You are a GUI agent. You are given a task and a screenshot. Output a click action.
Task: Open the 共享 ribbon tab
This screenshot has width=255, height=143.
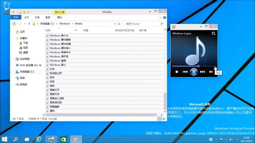pyautogui.click(x=37, y=17)
